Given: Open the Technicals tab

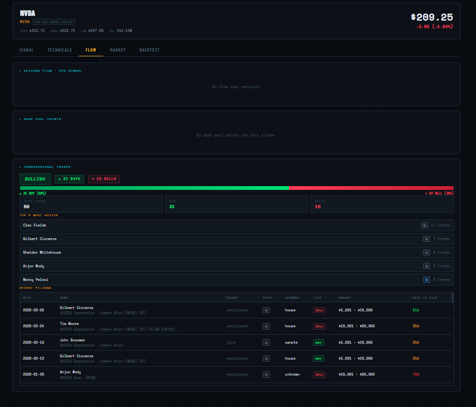Looking at the screenshot, I should [x=60, y=50].
